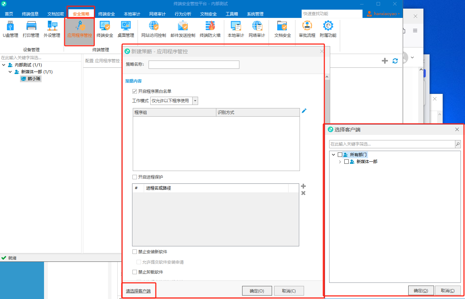Open 网络审计 ribbon icon
465x299 pixels.
(x=257, y=29)
